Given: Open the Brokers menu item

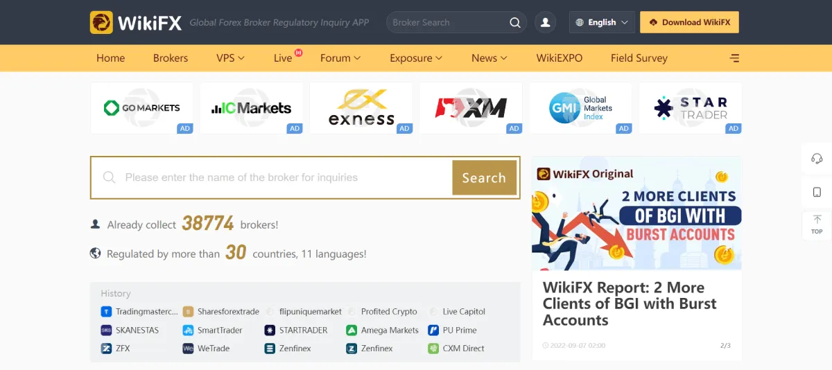Looking at the screenshot, I should pos(171,58).
